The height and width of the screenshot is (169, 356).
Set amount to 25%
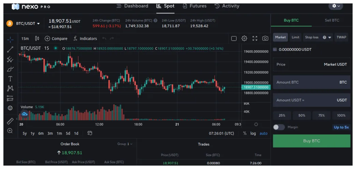pyautogui.click(x=282, y=115)
